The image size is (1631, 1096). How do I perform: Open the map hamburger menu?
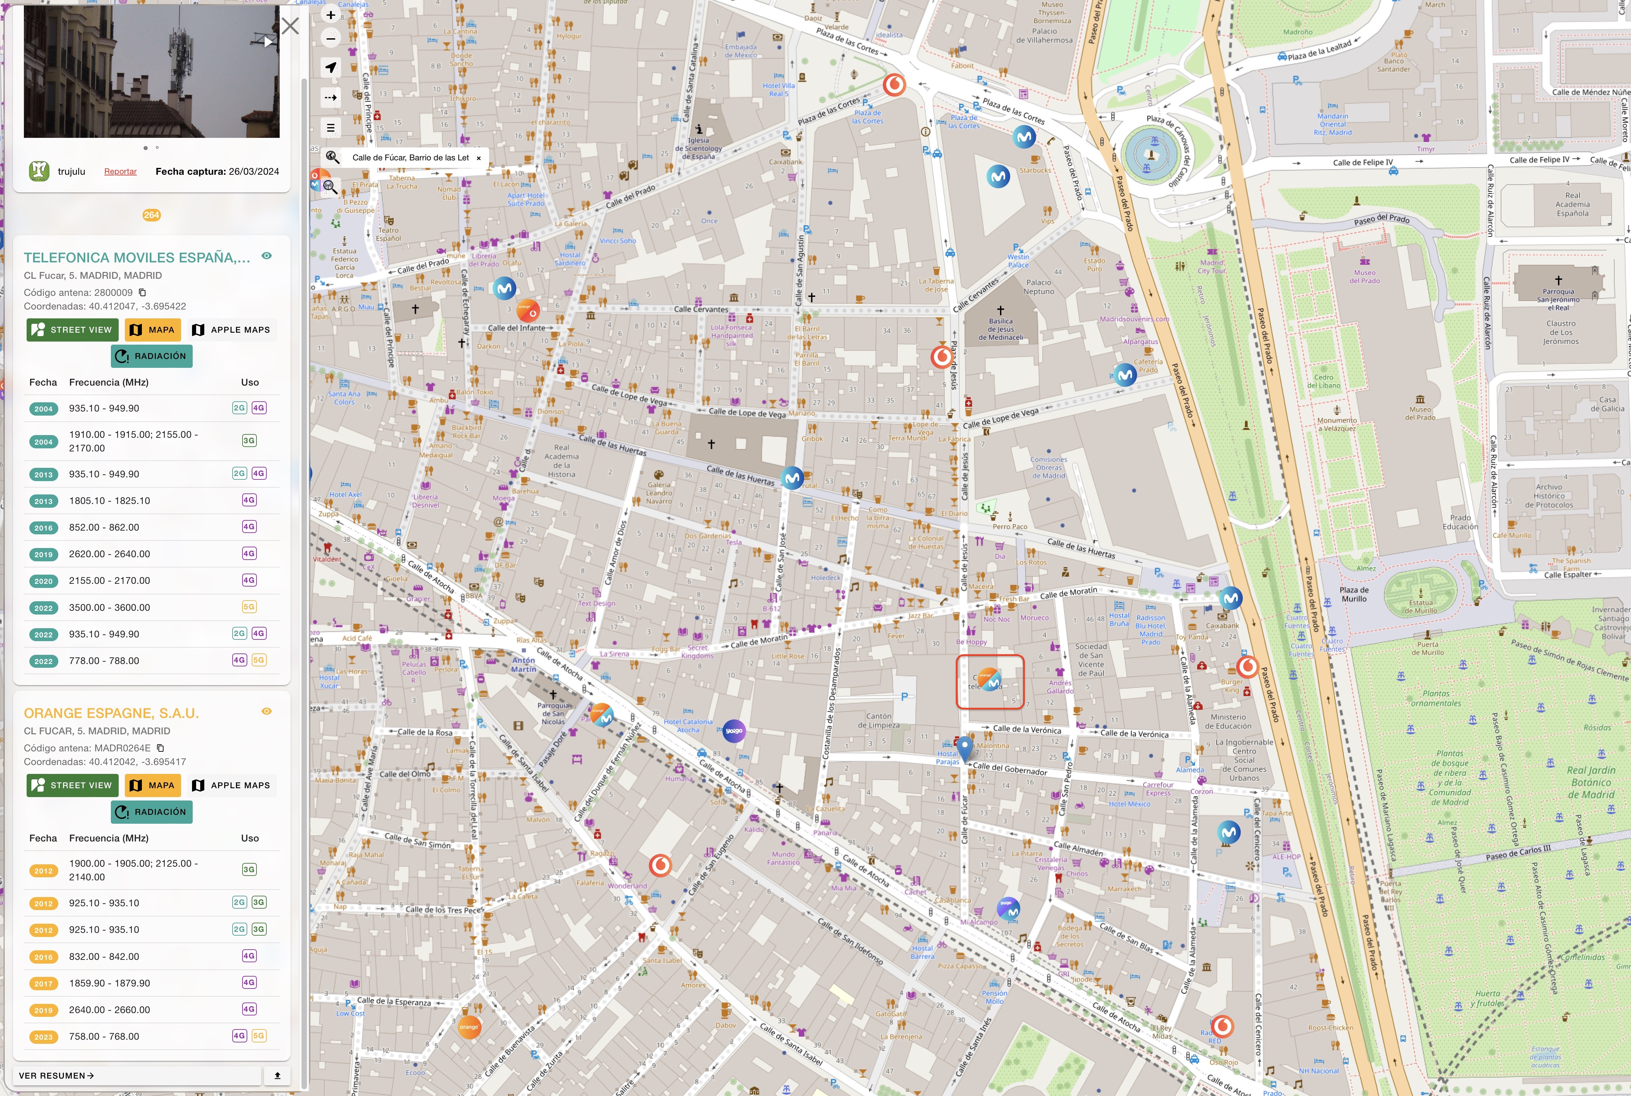[x=331, y=128]
